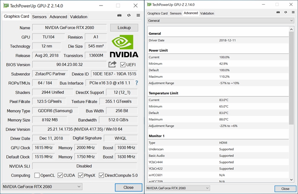298x194 pixels.
Task: Click the vertical scrollbar thumb in Advanced list
Action: point(291,78)
